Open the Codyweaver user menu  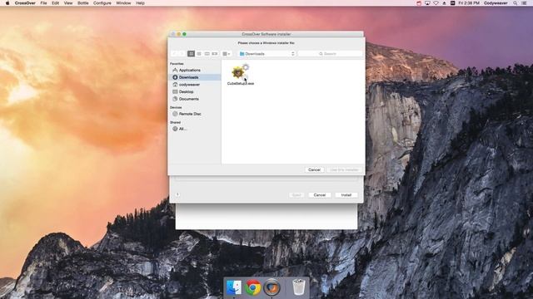click(496, 3)
